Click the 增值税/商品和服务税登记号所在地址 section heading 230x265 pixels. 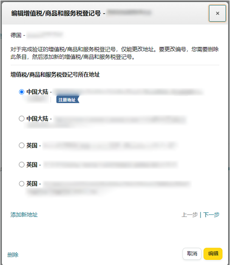tap(55, 74)
